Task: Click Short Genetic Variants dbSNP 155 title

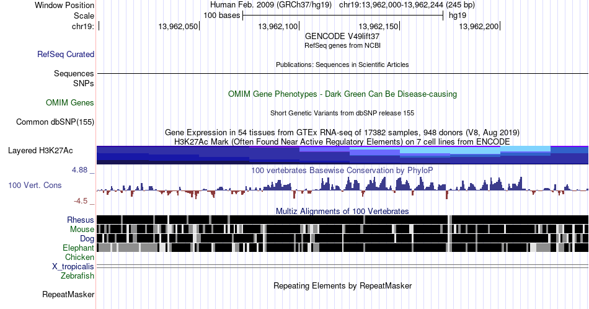Action: coord(342,113)
